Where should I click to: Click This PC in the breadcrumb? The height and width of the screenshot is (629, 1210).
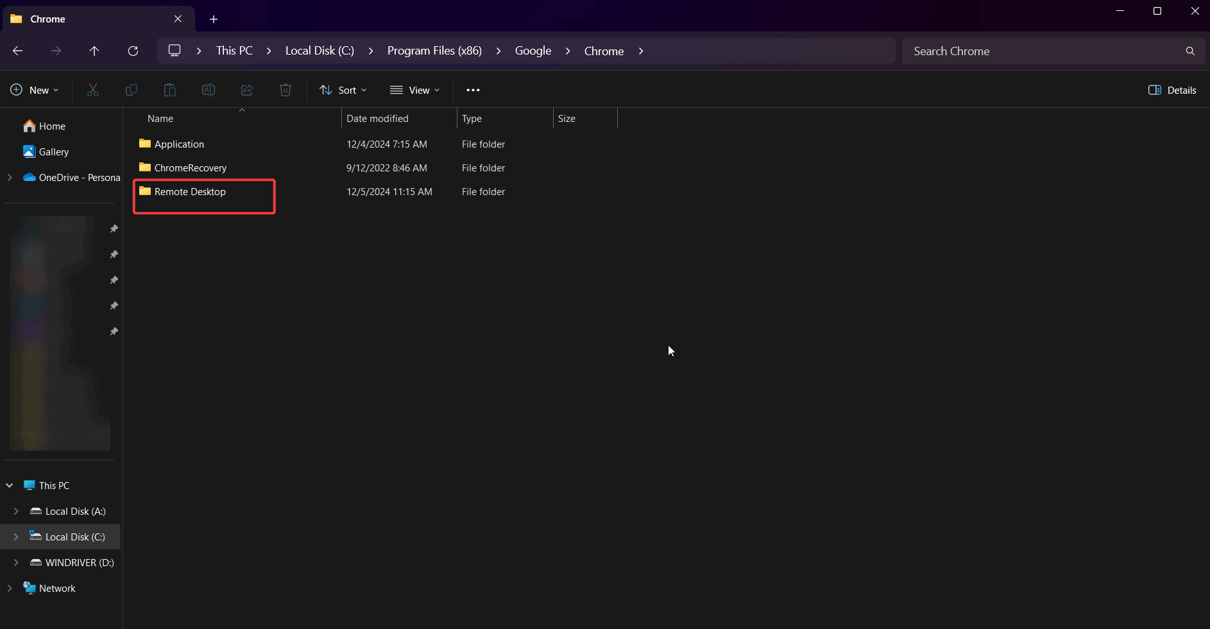(x=234, y=51)
